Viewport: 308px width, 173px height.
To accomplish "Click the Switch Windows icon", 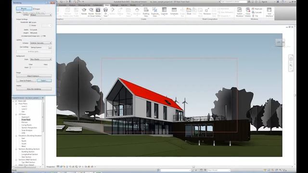I will [240, 12].
